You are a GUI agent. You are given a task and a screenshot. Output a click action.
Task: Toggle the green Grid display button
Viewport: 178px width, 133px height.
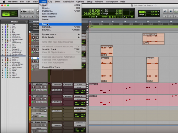(x=142, y=12)
